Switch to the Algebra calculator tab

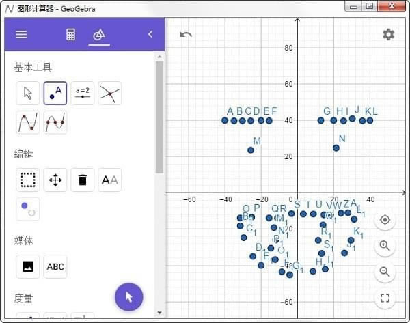coord(70,35)
